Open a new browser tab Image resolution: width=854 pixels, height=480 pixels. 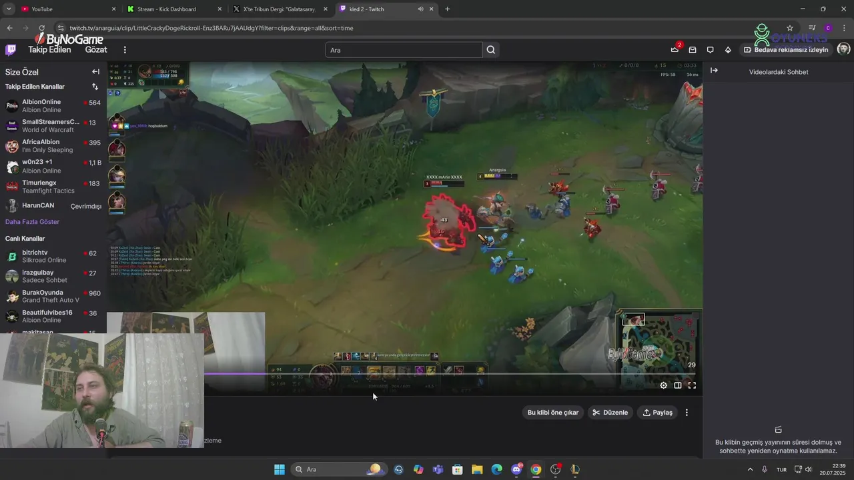[447, 9]
